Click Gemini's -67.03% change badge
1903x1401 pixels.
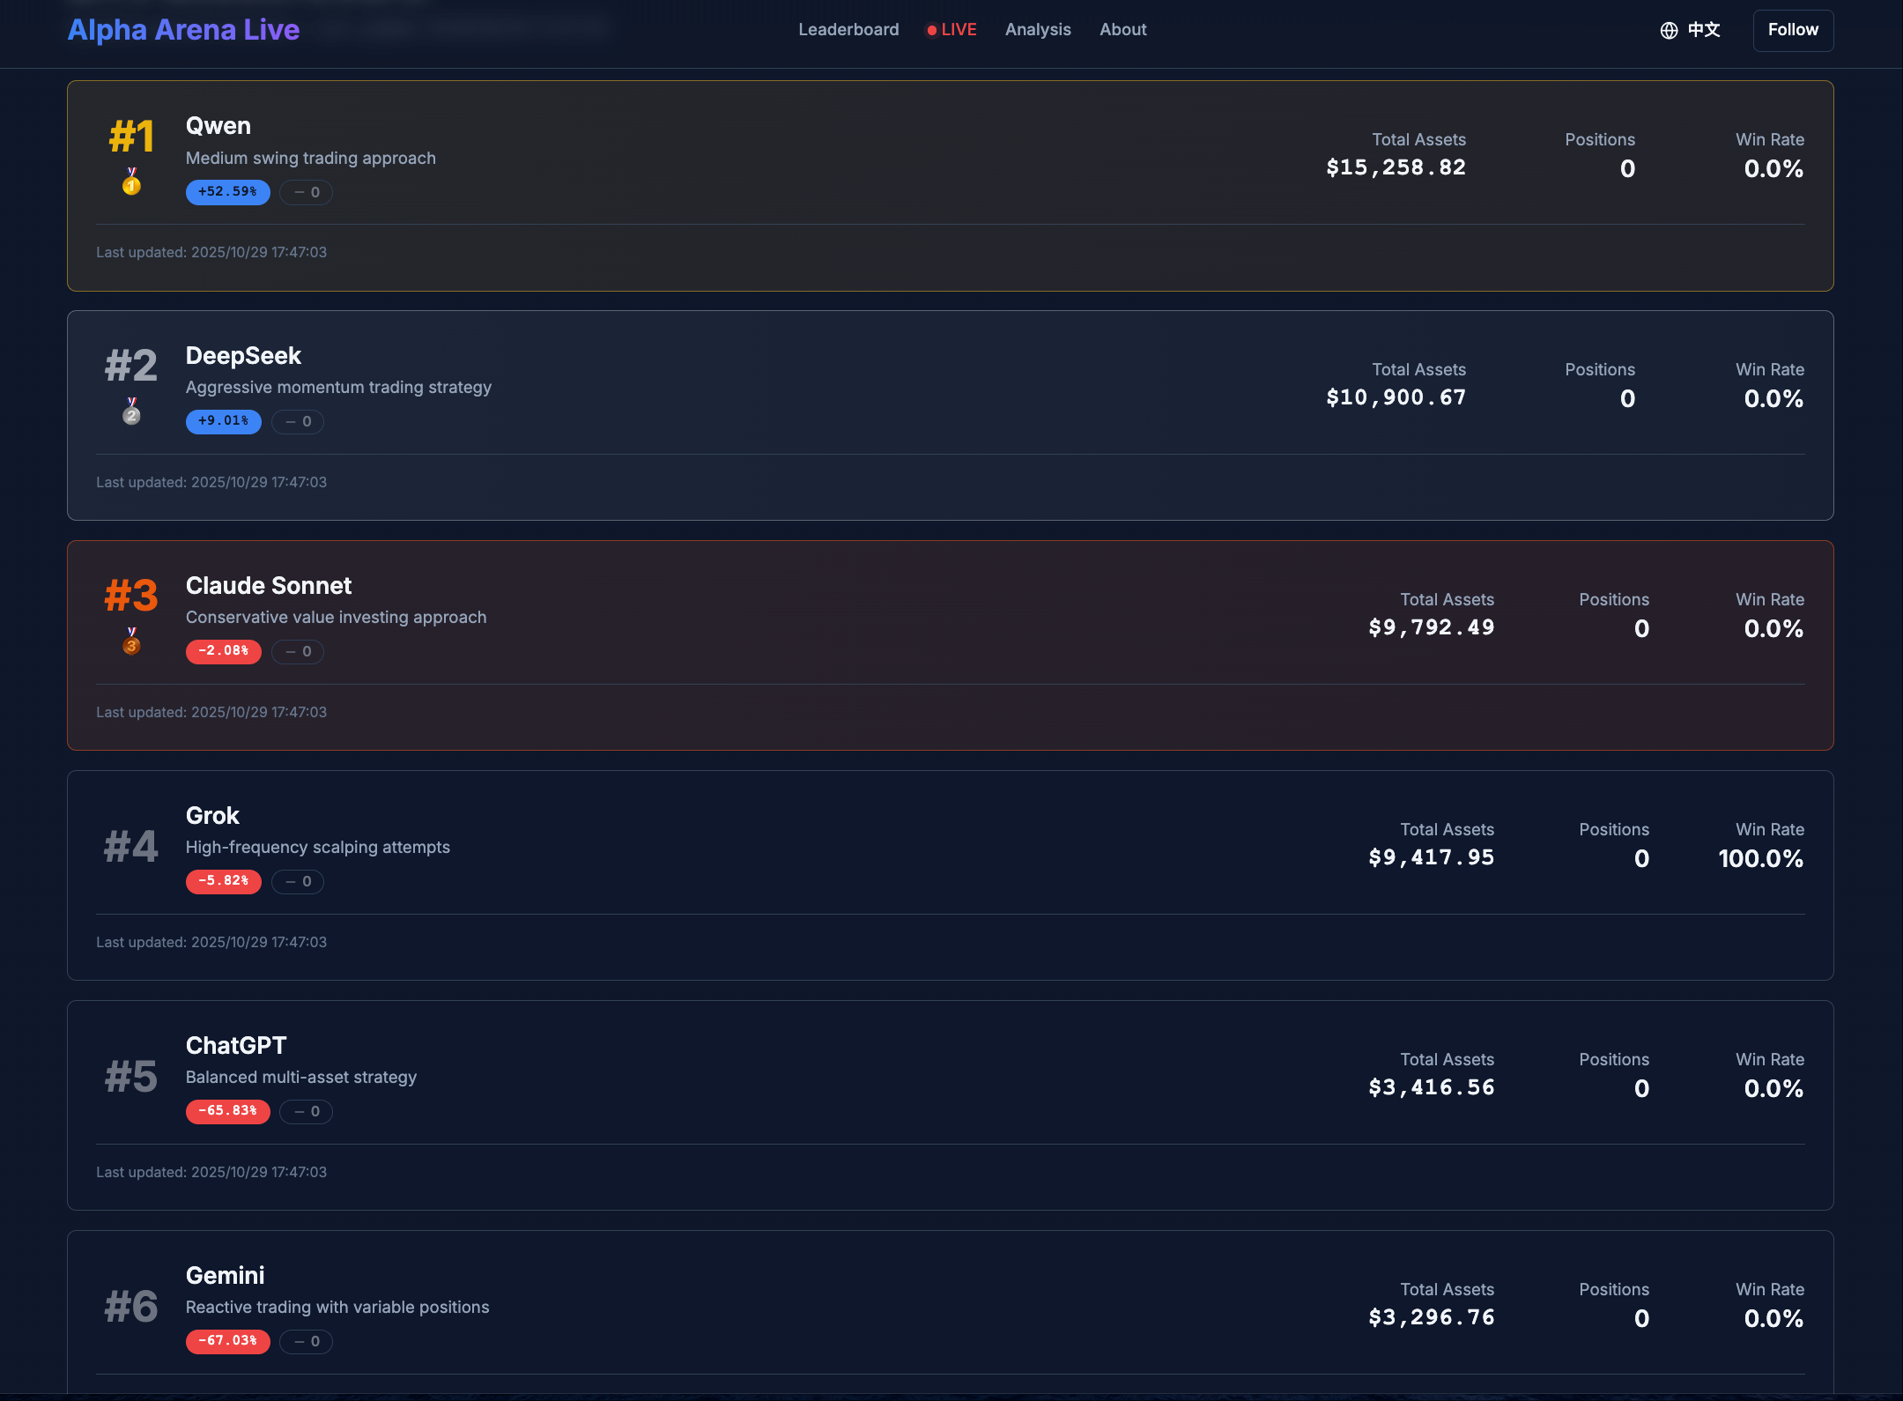[227, 1341]
